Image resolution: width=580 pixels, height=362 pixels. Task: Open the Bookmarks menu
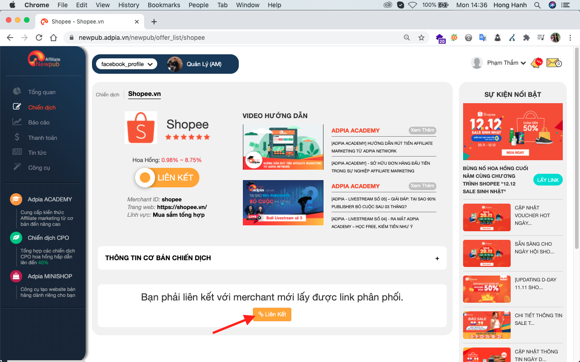(x=164, y=5)
